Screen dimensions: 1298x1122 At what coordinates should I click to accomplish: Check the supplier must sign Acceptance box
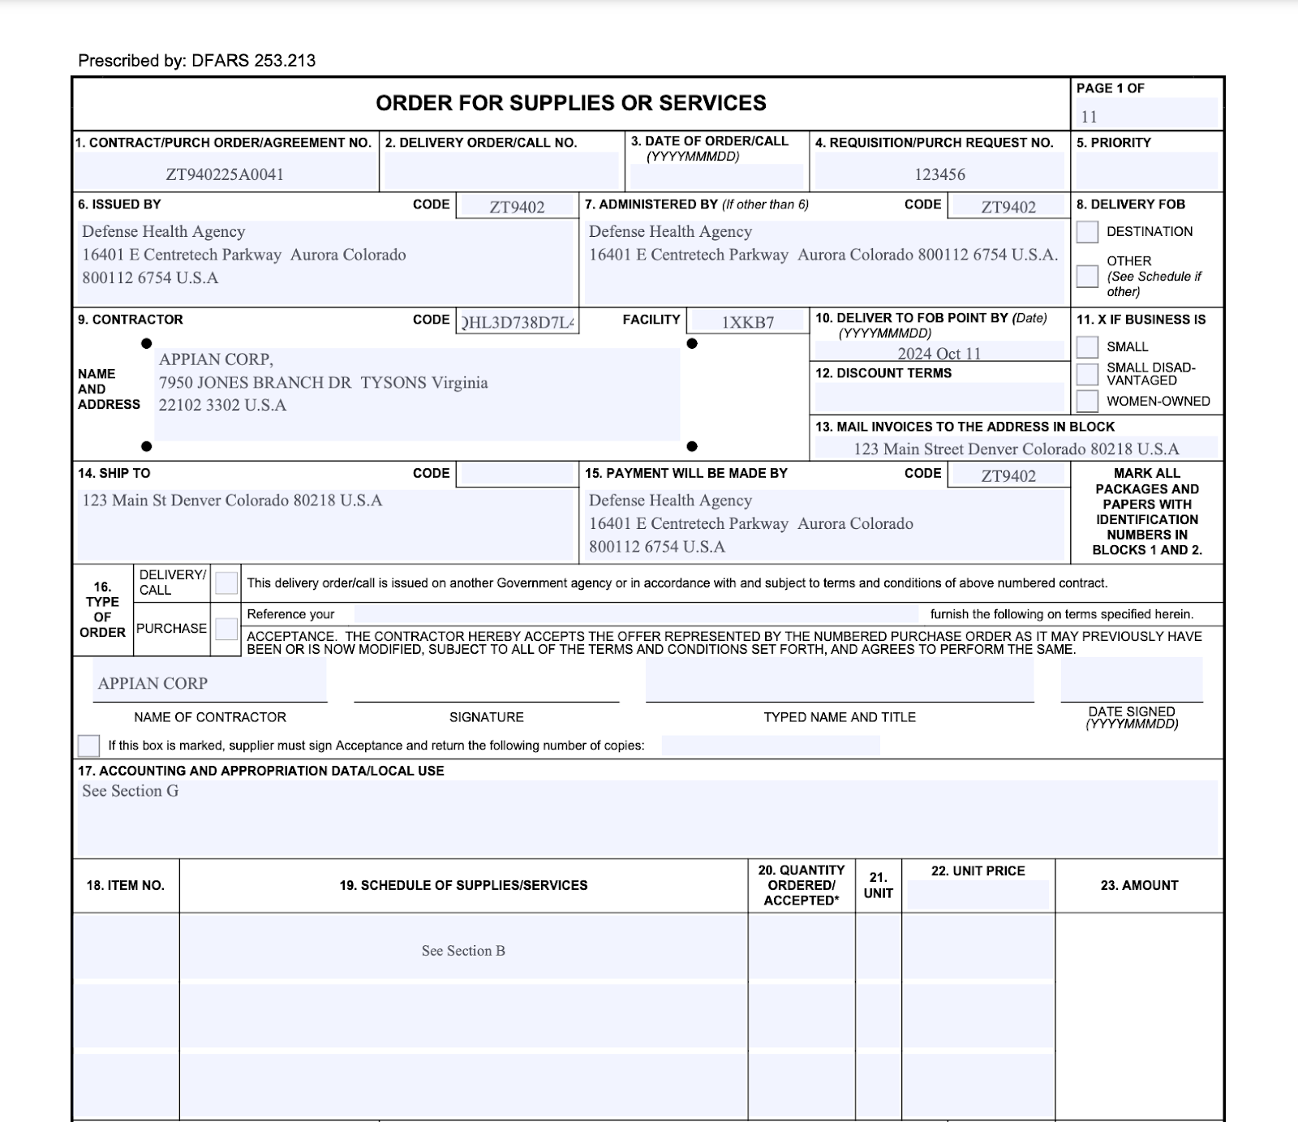(88, 745)
